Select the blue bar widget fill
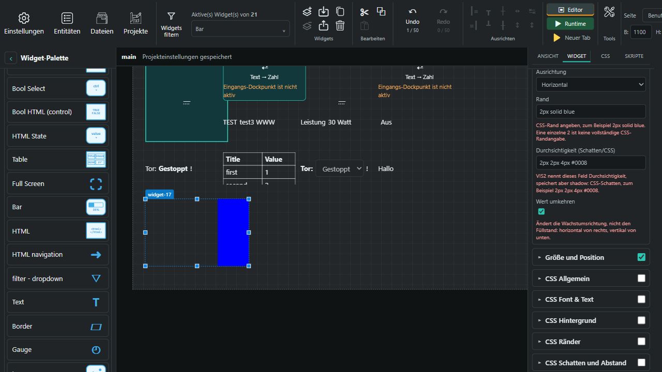The height and width of the screenshot is (372, 662). click(x=233, y=233)
